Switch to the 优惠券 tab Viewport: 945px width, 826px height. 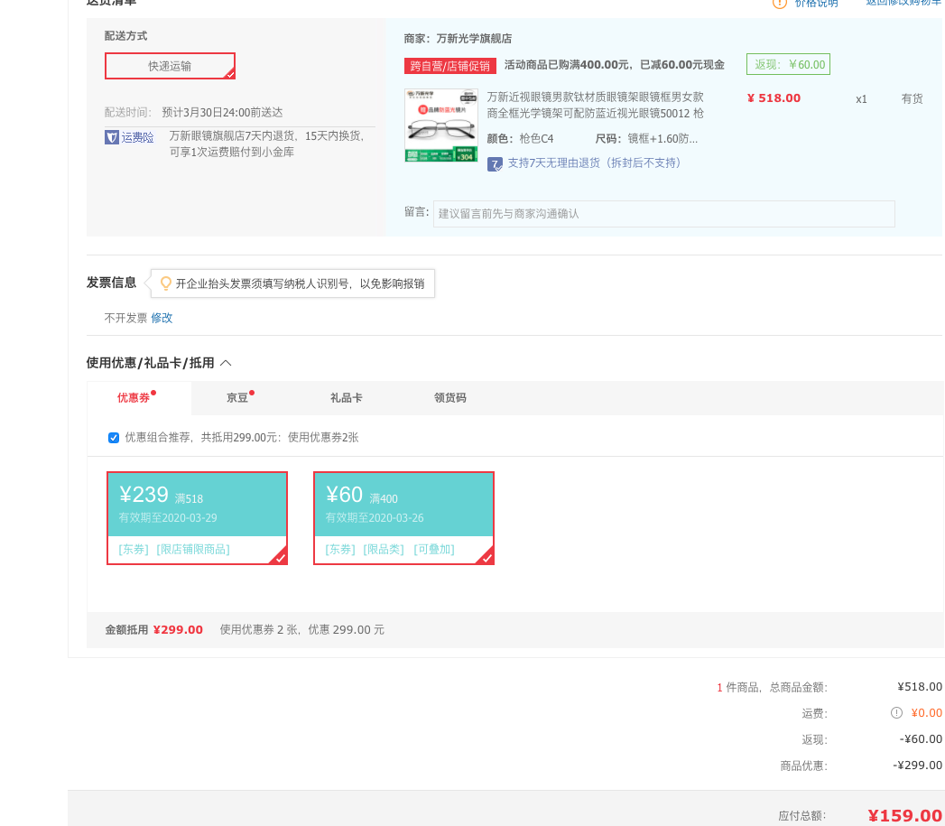point(134,398)
